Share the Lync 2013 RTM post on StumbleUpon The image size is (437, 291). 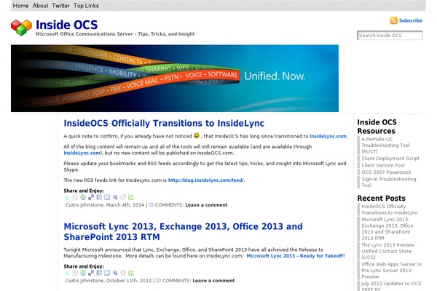83,273
